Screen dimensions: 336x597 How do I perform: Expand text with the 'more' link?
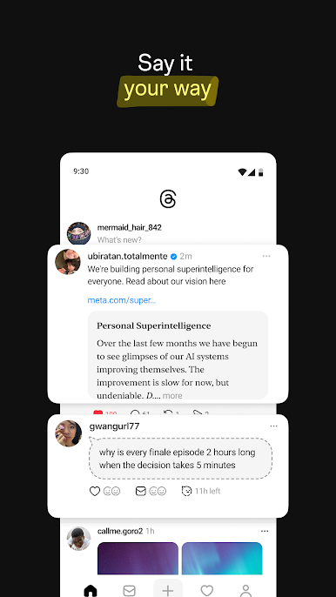[172, 396]
